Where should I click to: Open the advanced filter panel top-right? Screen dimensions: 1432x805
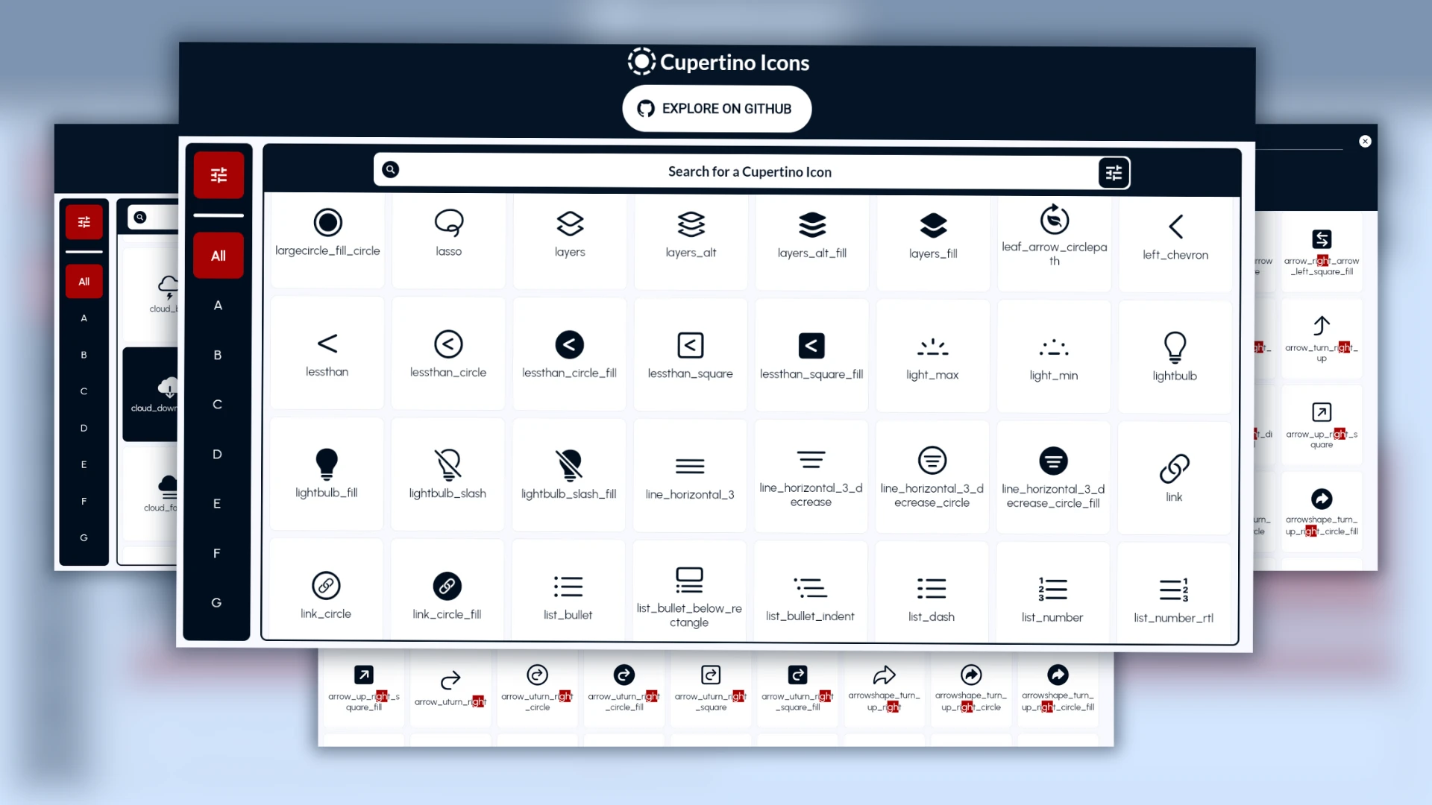point(1112,171)
